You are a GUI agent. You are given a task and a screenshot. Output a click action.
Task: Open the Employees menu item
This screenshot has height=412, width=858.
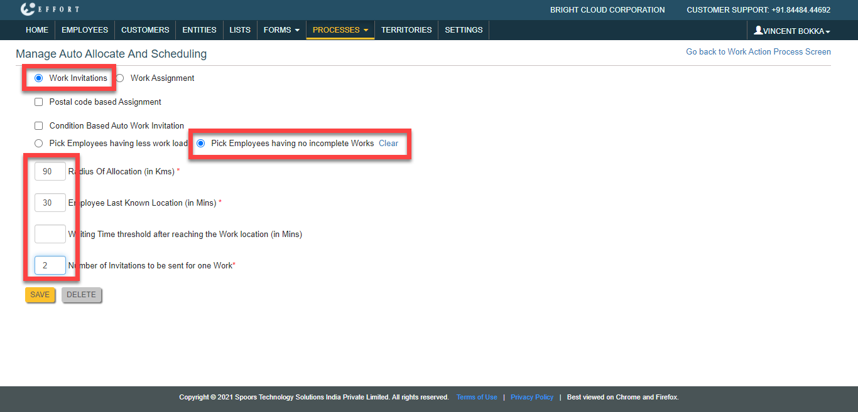pos(85,30)
